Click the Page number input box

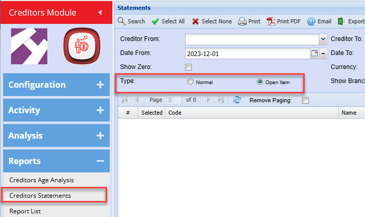[174, 100]
